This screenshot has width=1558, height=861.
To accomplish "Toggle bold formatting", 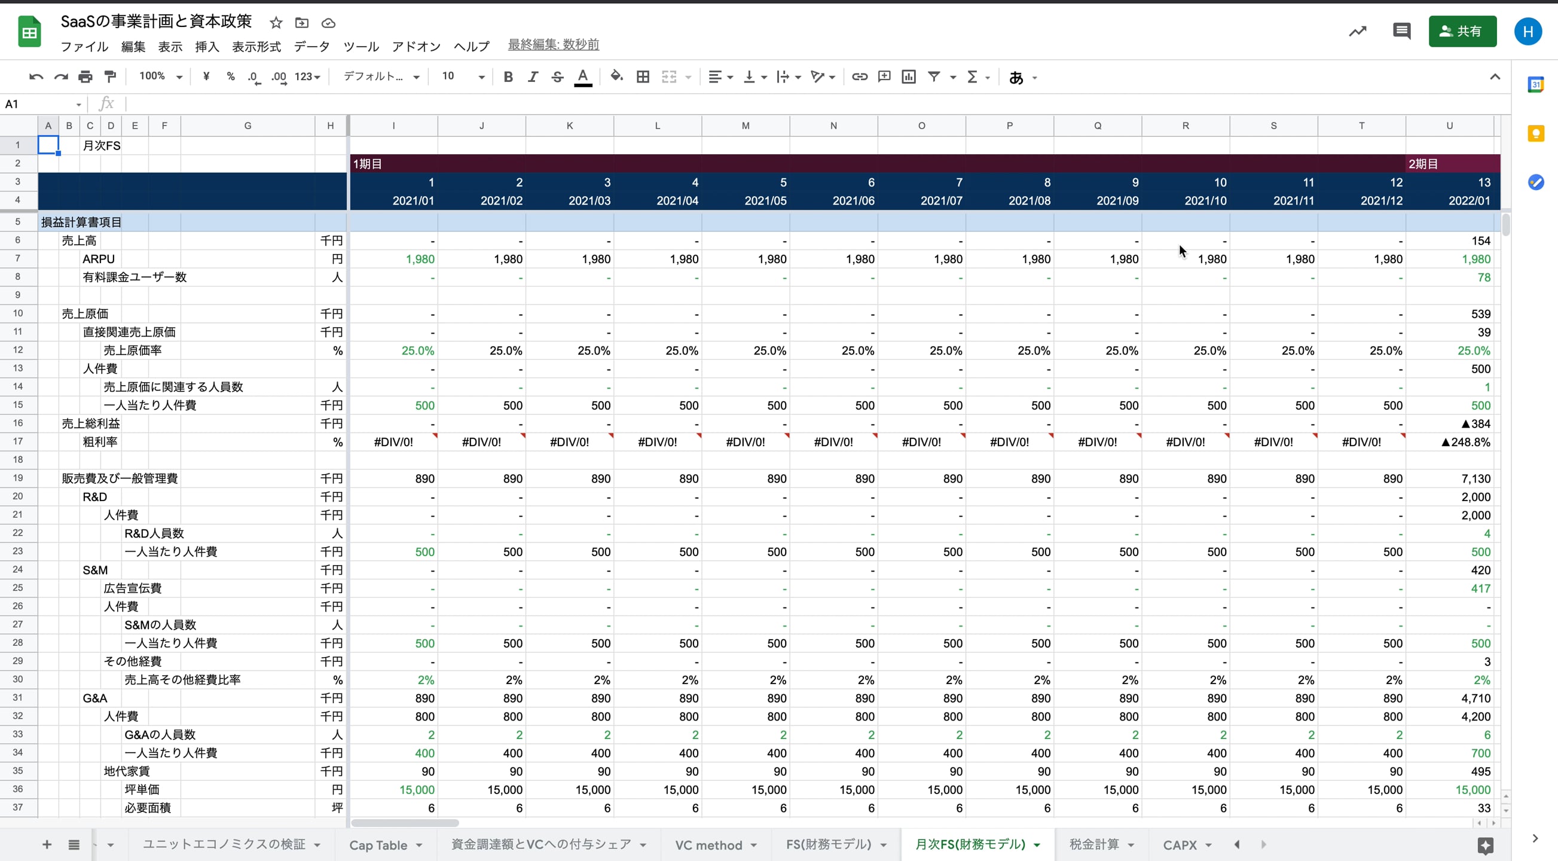I will pos(508,77).
